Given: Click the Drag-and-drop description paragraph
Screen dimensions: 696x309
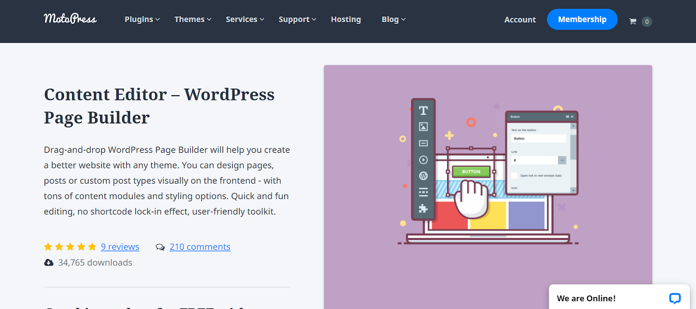Looking at the screenshot, I should pos(167,181).
